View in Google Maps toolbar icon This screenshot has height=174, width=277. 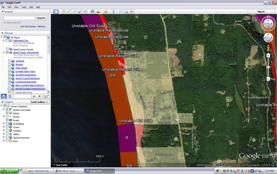132,12
